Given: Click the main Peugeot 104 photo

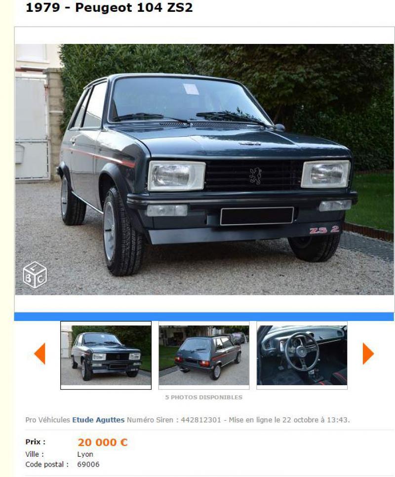Looking at the screenshot, I should [x=204, y=169].
